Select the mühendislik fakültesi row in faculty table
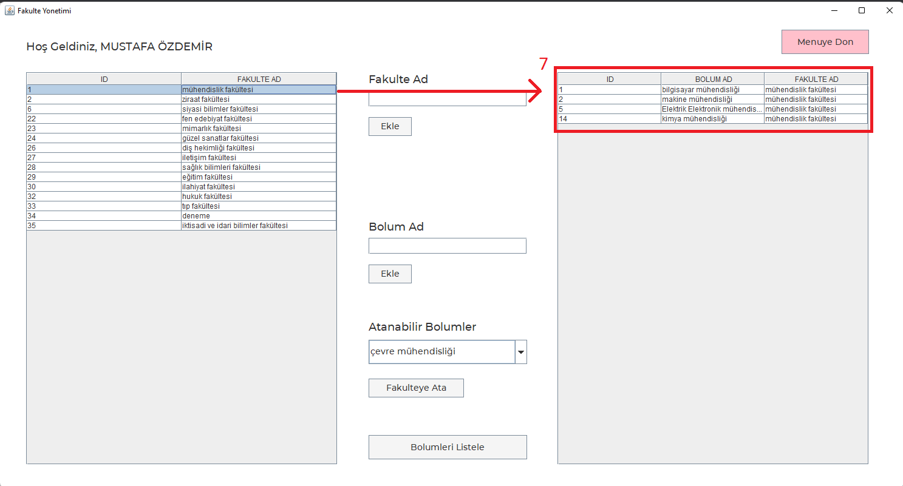Viewport: 903px width, 486px height. tap(181, 89)
